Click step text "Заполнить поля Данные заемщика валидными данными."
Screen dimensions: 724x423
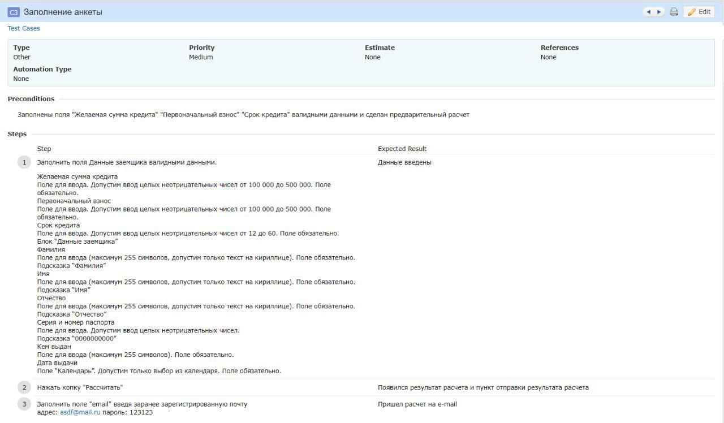click(x=127, y=162)
